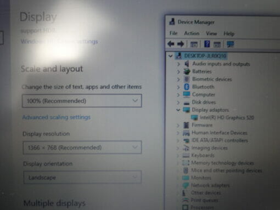The height and width of the screenshot is (210, 280).
Task: Open the View menu
Action: coord(211,33)
